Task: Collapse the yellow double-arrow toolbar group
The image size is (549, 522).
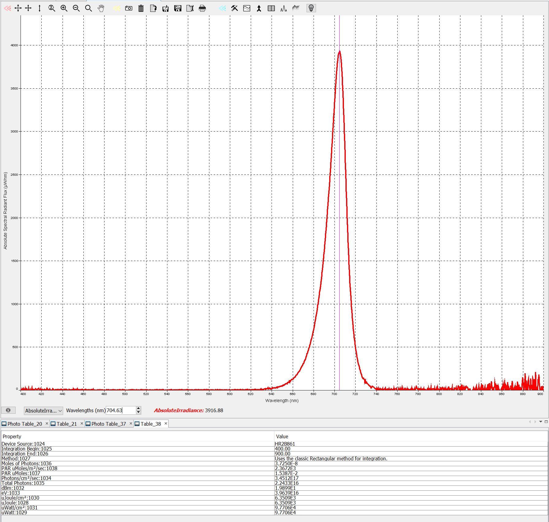Action: (116, 8)
